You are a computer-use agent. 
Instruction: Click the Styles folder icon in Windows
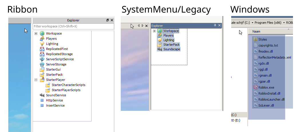click(x=255, y=39)
